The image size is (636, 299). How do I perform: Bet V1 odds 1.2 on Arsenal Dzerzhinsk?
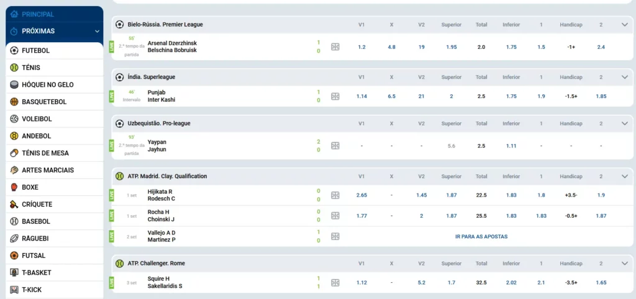362,47
